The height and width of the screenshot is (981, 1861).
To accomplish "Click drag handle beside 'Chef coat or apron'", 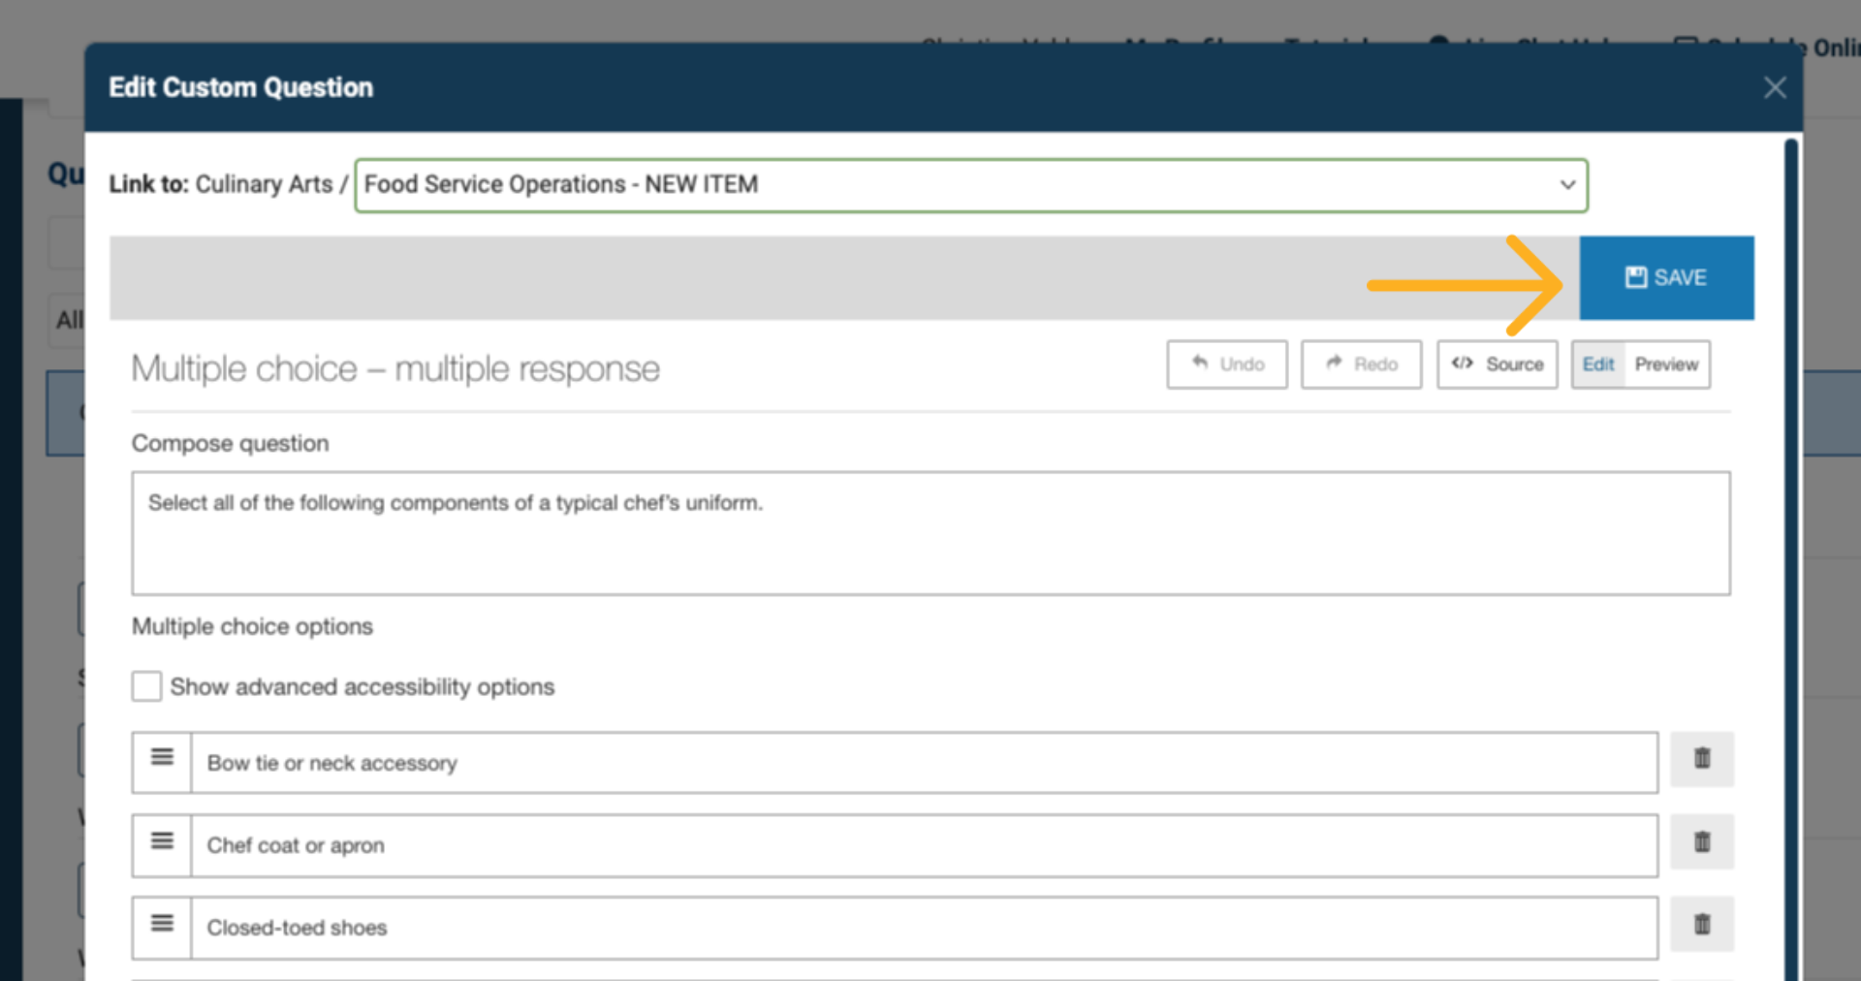I will (x=162, y=841).
